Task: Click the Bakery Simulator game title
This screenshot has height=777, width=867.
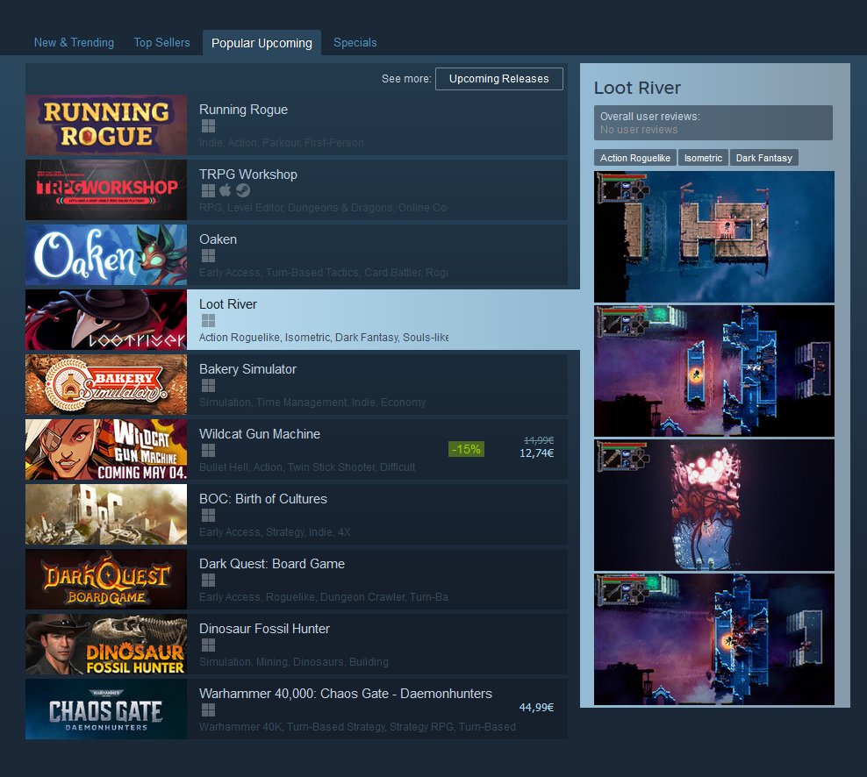Action: (x=247, y=369)
